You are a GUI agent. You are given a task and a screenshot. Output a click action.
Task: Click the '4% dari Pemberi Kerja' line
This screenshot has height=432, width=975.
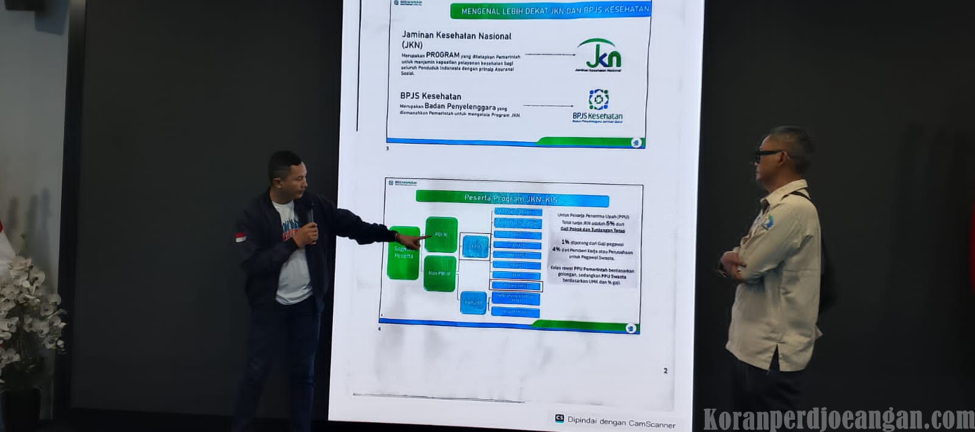click(592, 250)
